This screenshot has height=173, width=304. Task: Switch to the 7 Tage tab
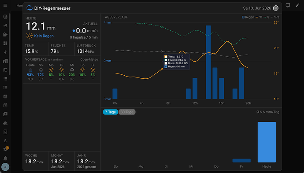coord(110,112)
